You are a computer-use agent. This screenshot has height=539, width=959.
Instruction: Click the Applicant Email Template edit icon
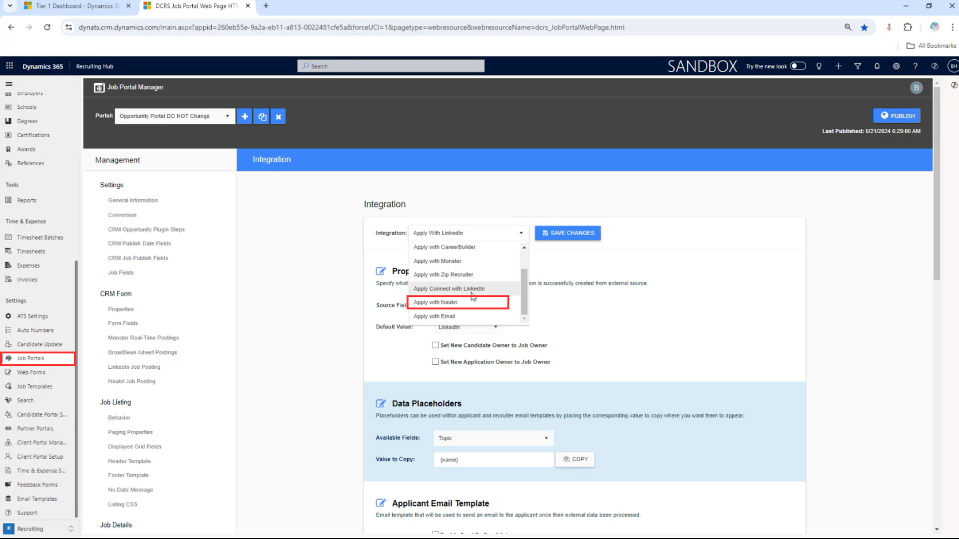(381, 503)
